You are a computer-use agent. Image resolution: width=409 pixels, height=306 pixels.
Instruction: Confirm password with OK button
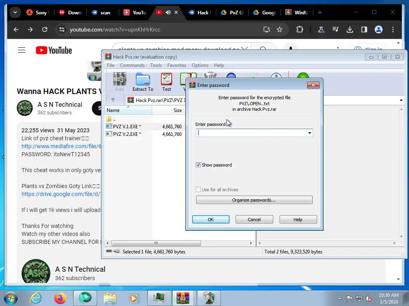click(211, 220)
